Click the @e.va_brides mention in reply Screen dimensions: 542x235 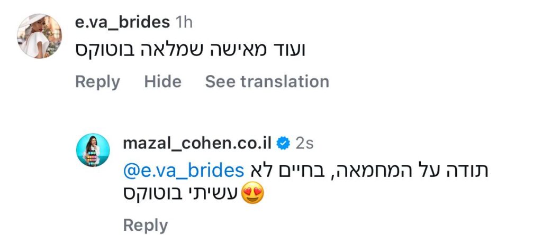click(183, 171)
